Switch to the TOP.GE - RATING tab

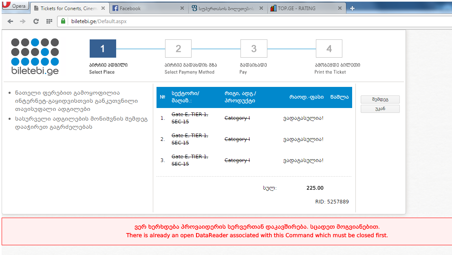click(x=306, y=9)
